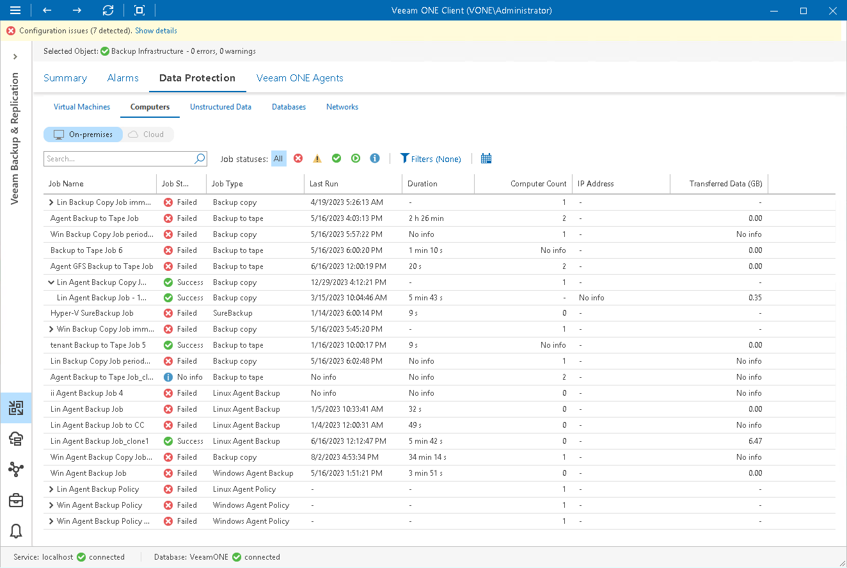Collapse the Lin Agent Backup Copy J... row
847x568 pixels.
point(51,282)
